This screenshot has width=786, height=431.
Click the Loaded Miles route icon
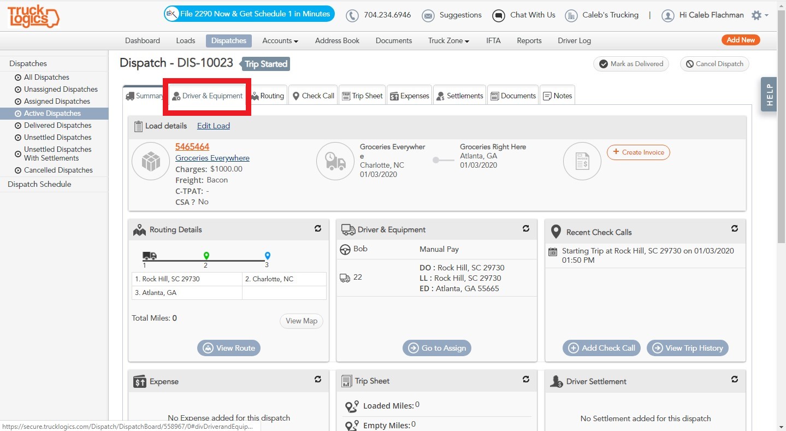352,406
